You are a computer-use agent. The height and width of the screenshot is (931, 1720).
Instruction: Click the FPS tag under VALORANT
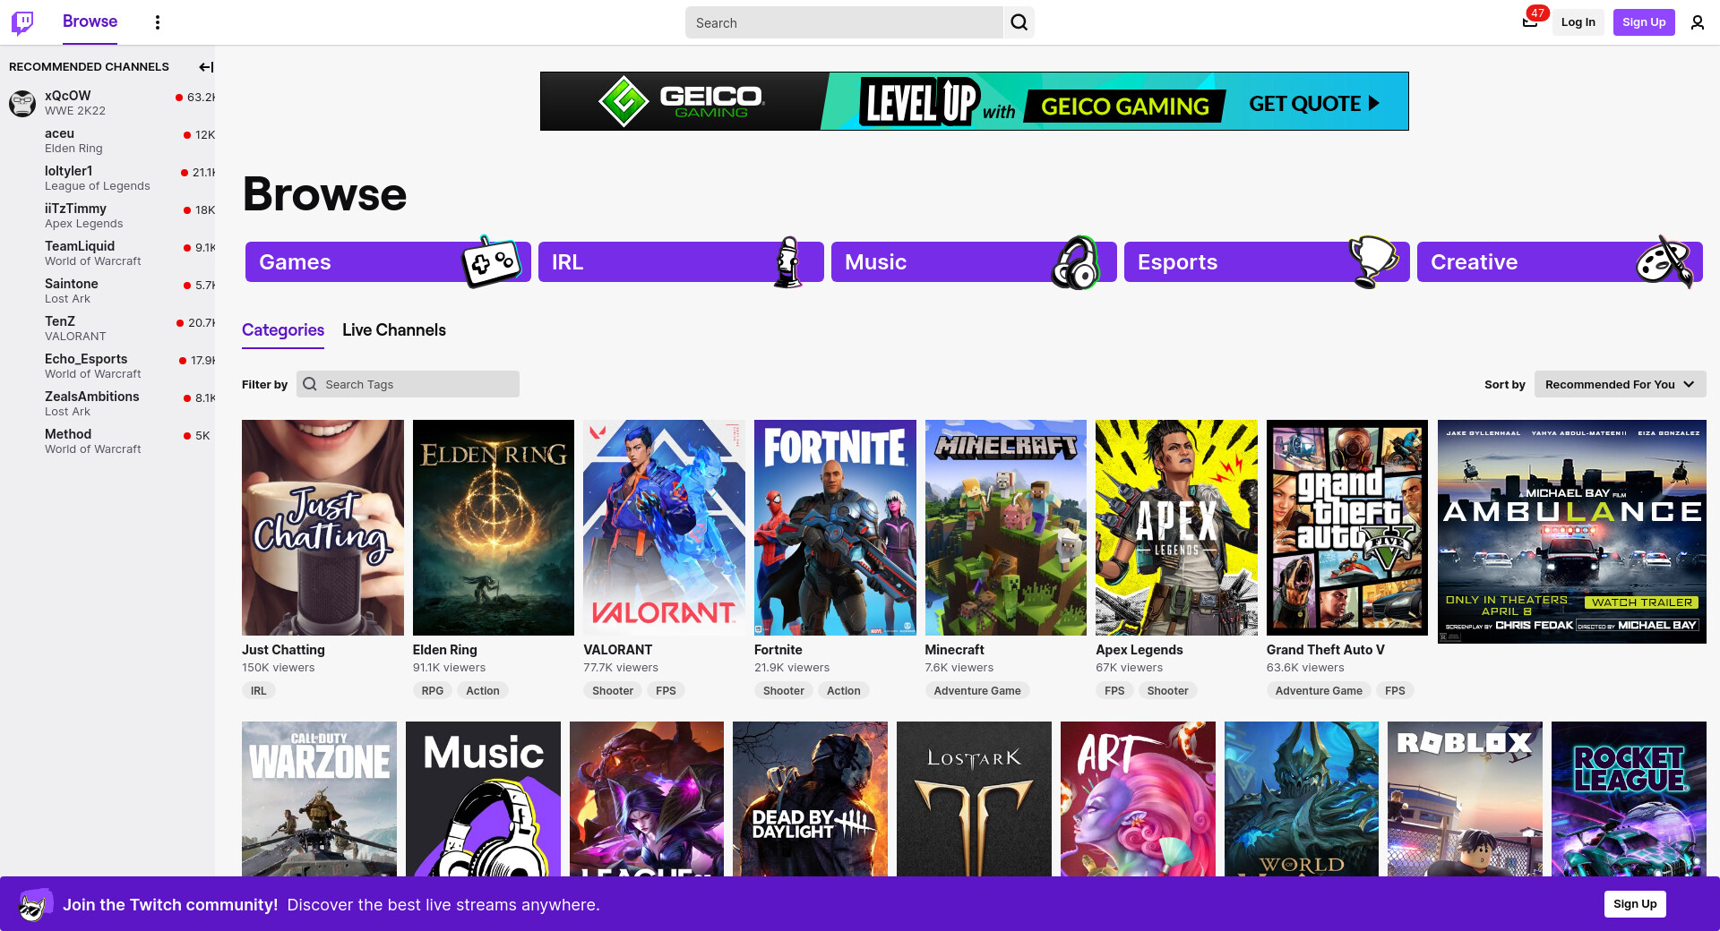coord(666,690)
